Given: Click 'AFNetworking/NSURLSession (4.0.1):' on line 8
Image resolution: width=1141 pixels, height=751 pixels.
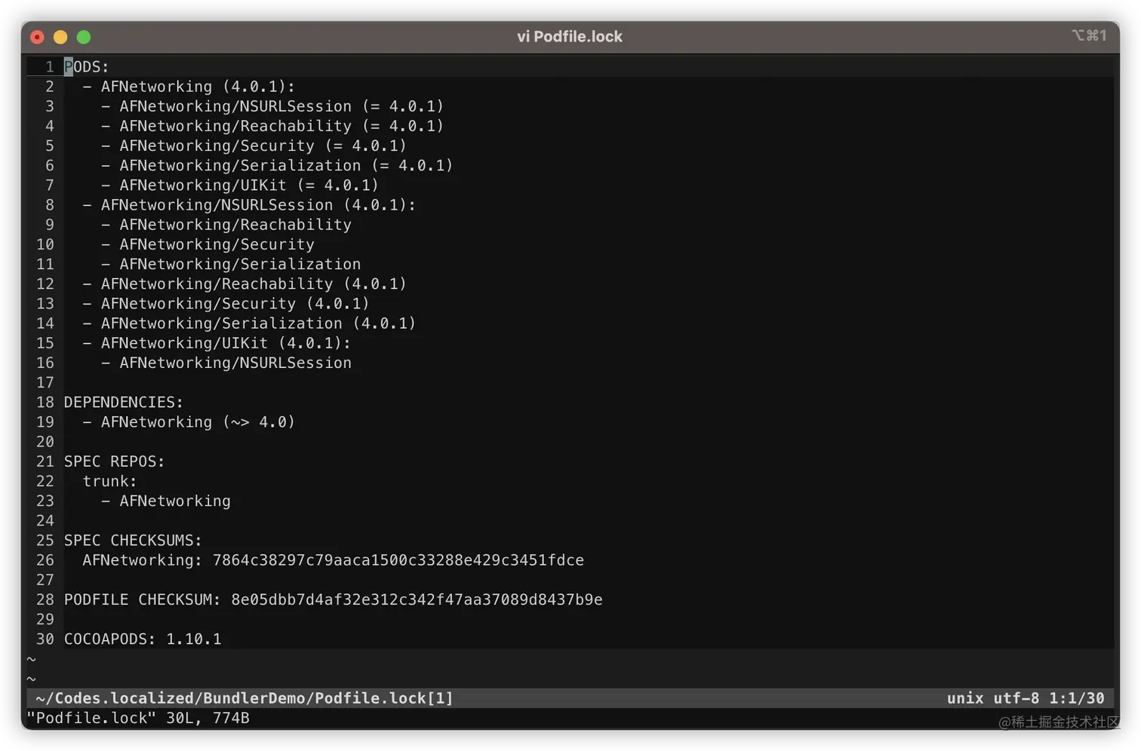Looking at the screenshot, I should click(x=258, y=205).
